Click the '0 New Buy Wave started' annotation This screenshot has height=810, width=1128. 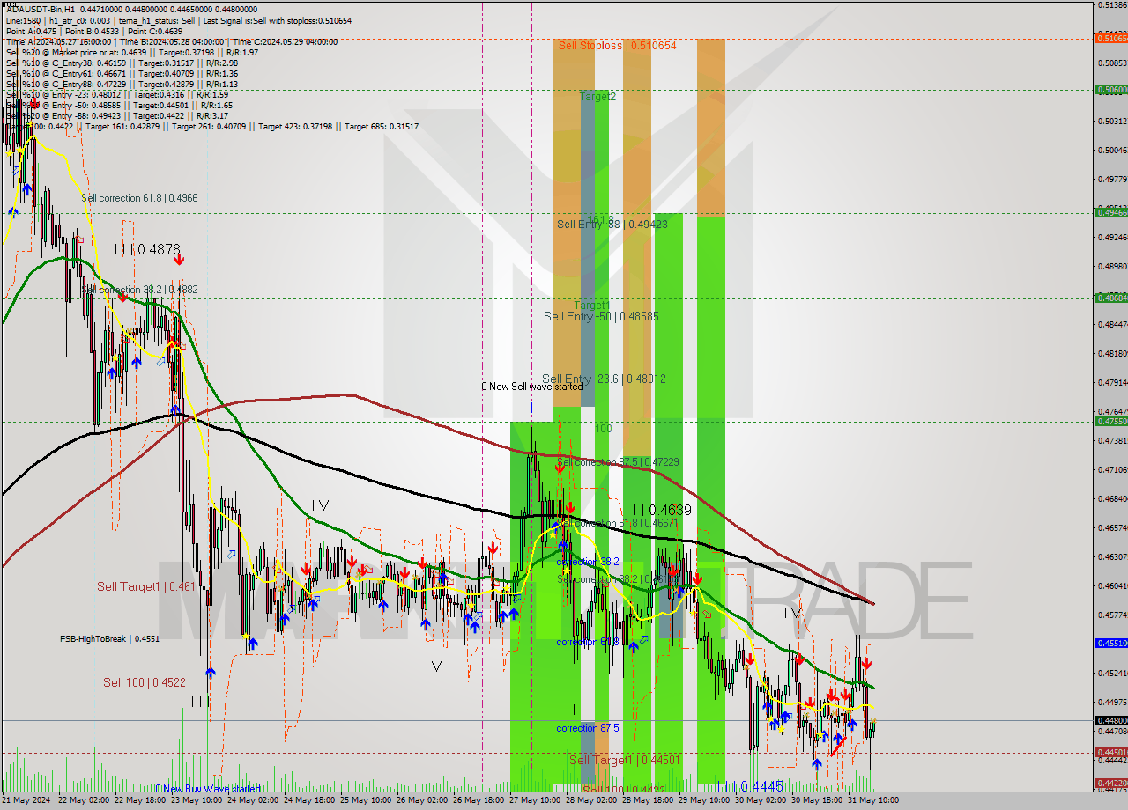click(208, 788)
